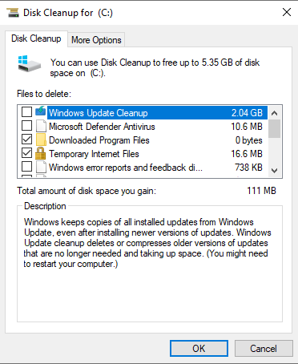298x364 pixels.
Task: Select the Disk Cleanup tab
Action: (x=36, y=38)
